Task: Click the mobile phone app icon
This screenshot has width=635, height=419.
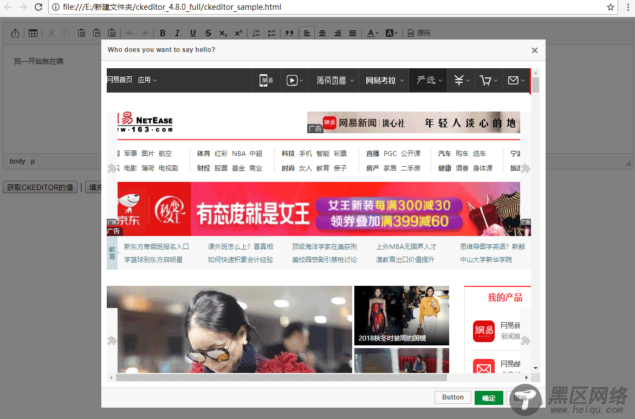Action: click(265, 81)
